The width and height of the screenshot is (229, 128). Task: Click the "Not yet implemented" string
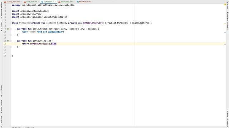click(50, 32)
